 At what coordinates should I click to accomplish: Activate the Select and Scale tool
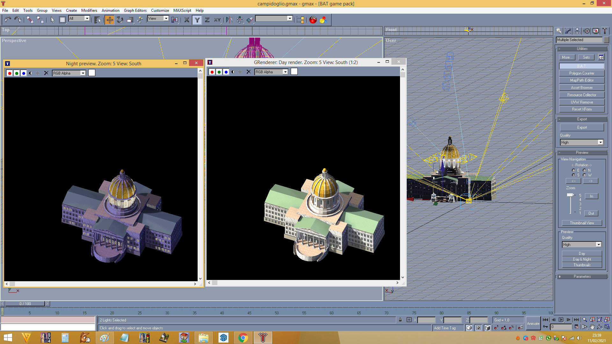pos(130,20)
